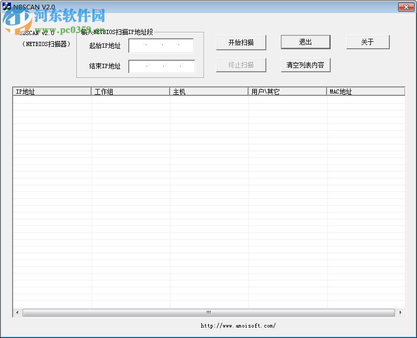Click the horizontal scrollbar right arrow
Image resolution: width=417 pixels, height=338 pixels.
click(400, 312)
